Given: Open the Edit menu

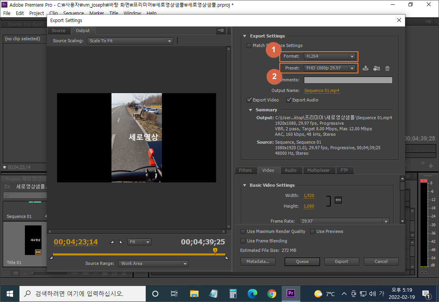Looking at the screenshot, I should [20, 13].
